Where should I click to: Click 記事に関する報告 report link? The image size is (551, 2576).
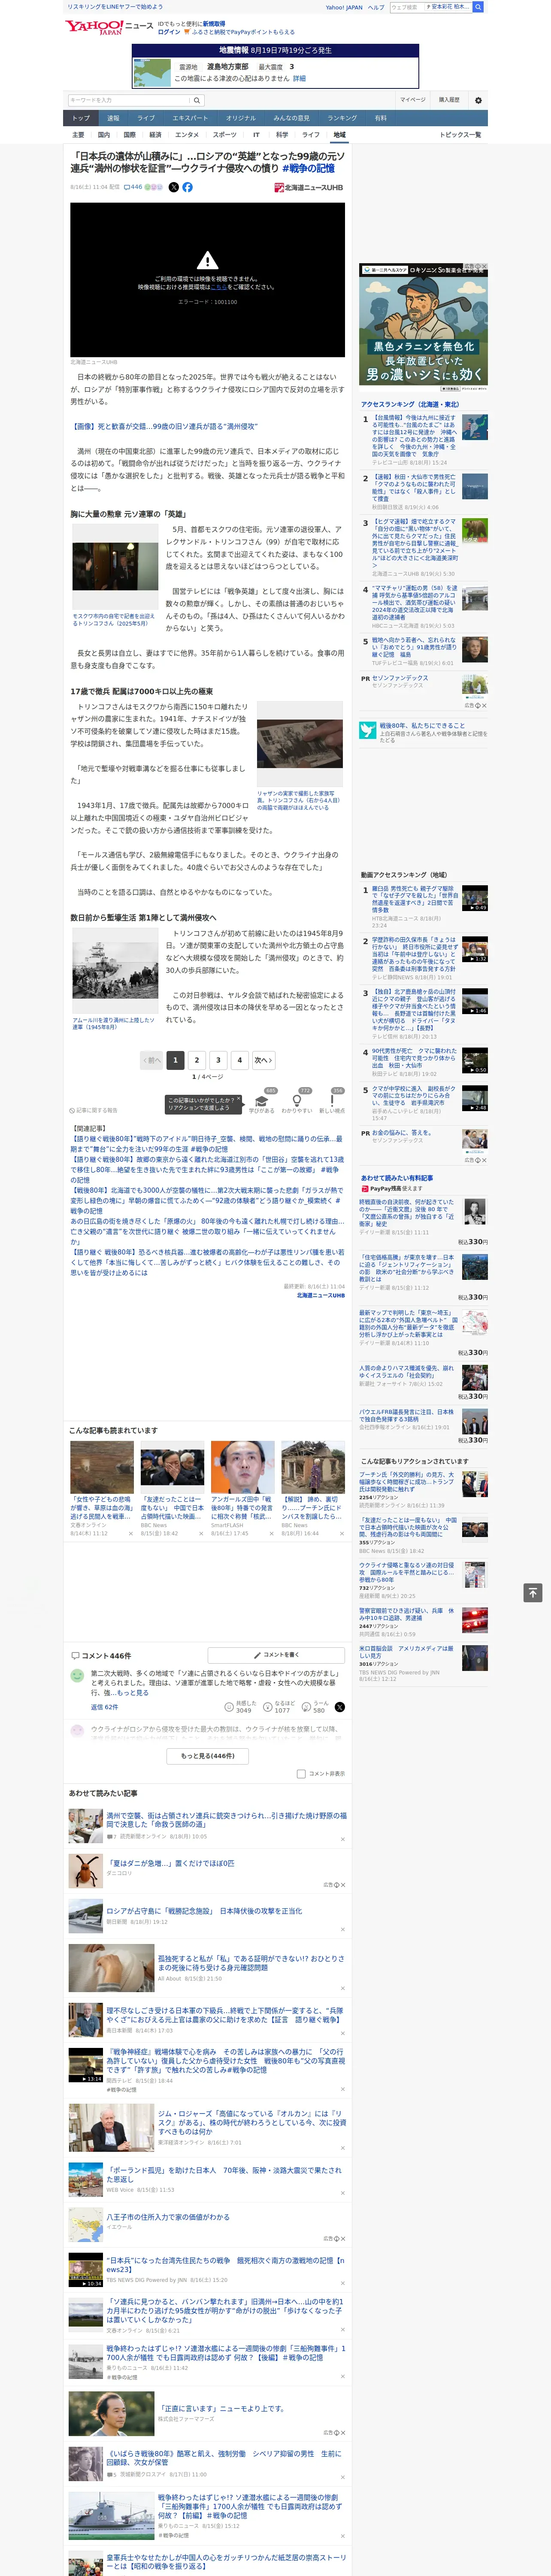[x=94, y=1110]
